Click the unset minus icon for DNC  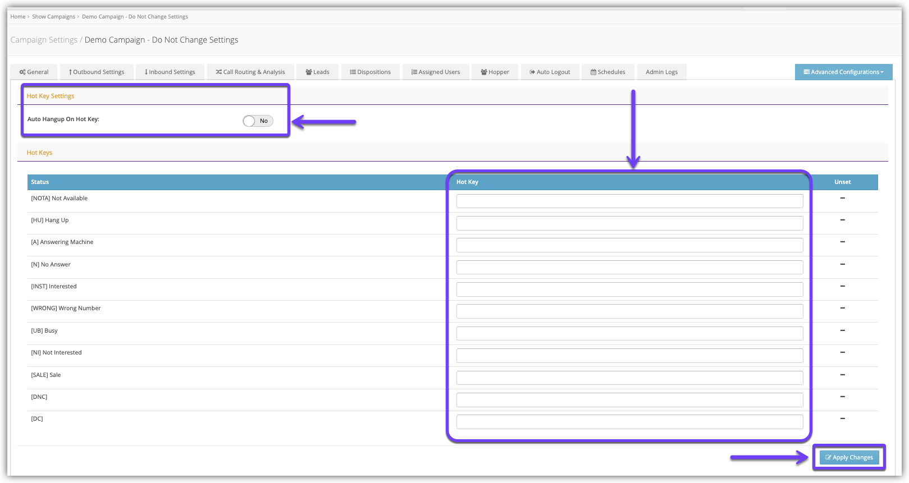tap(842, 397)
